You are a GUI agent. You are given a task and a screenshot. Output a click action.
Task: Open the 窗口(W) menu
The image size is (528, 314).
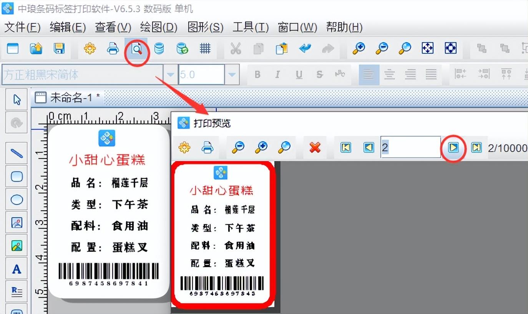(x=297, y=27)
